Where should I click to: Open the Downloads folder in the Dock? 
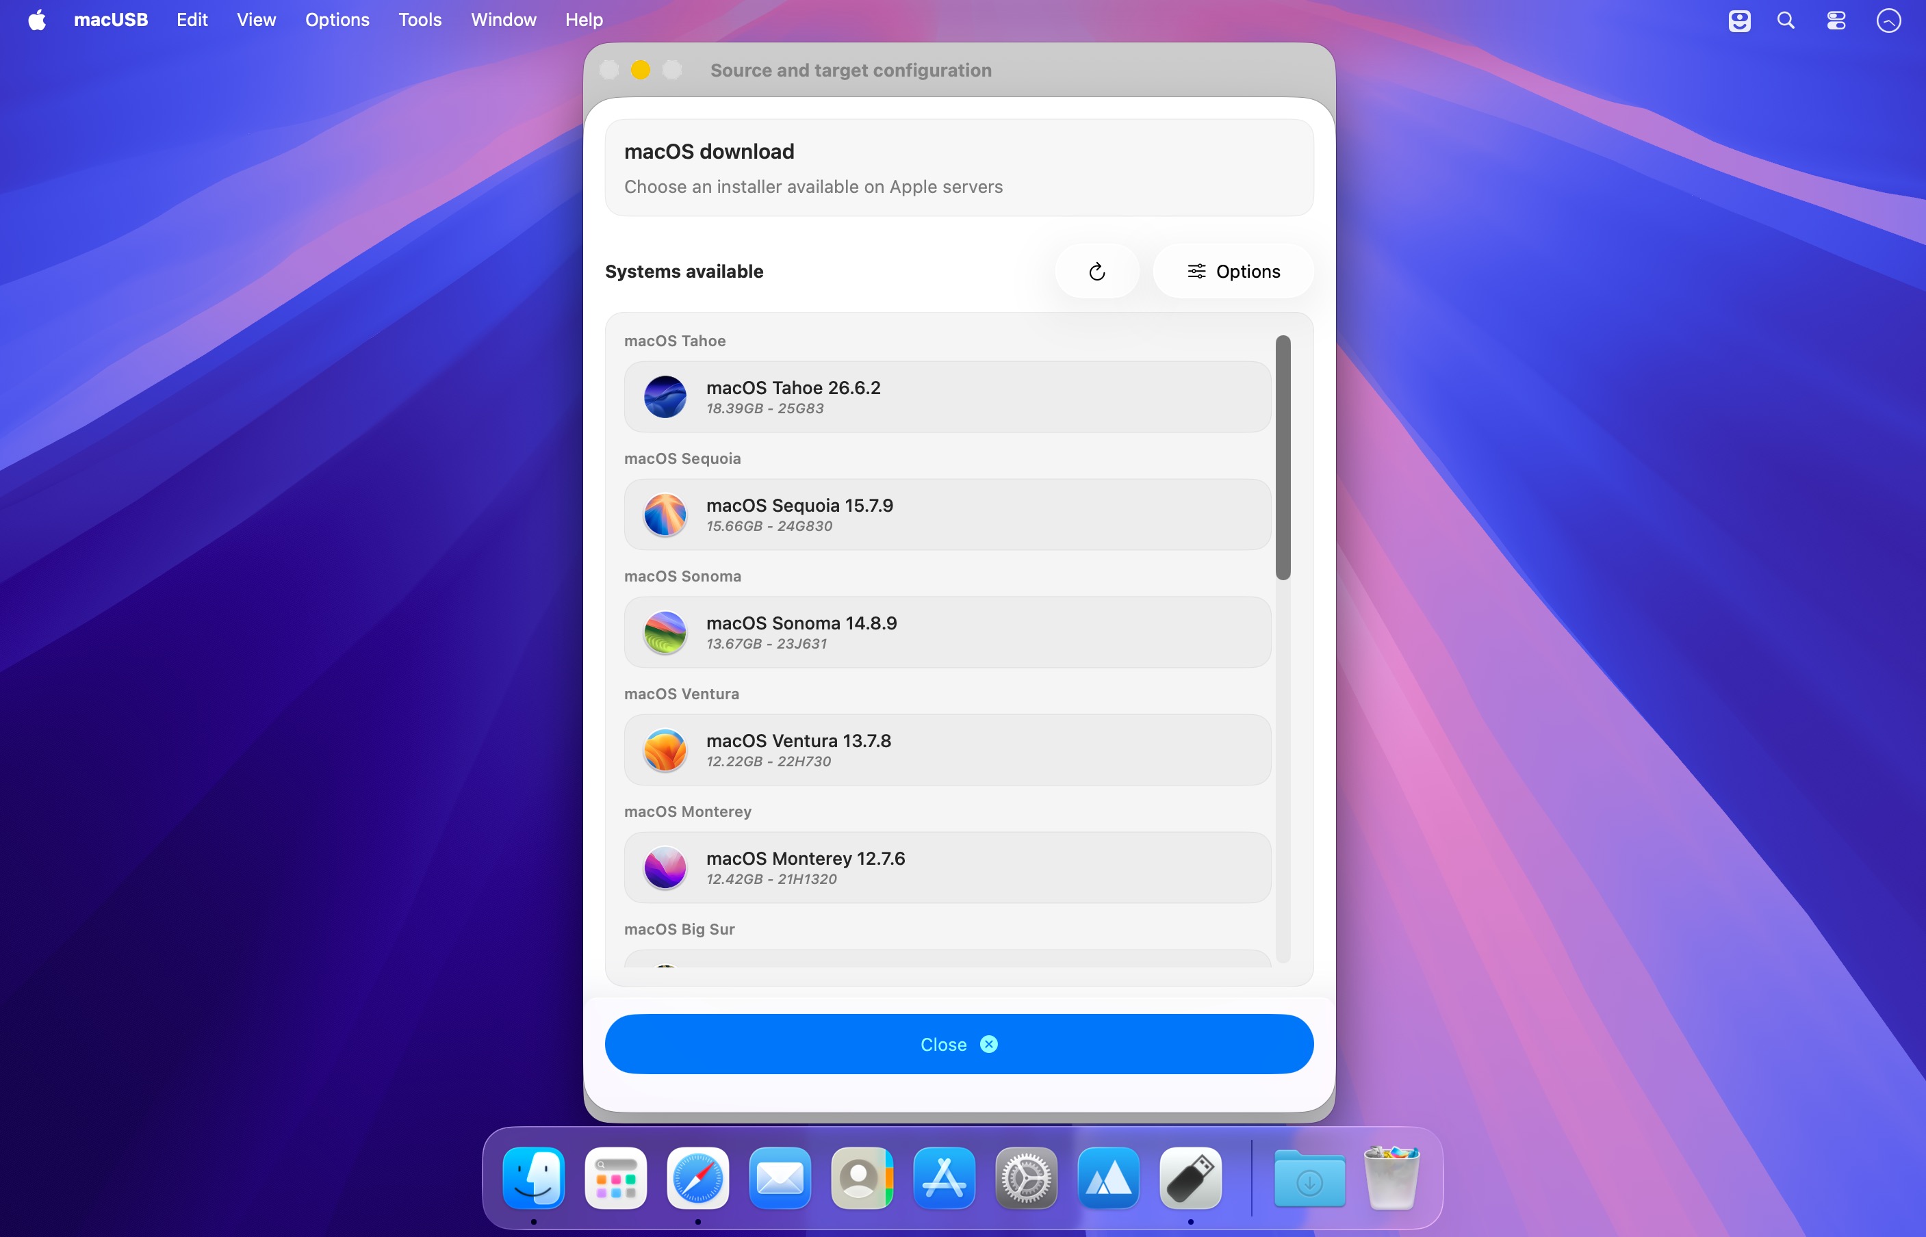click(x=1309, y=1177)
